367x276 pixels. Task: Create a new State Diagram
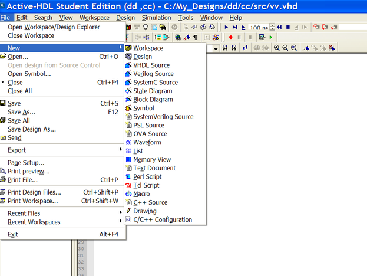point(166,91)
